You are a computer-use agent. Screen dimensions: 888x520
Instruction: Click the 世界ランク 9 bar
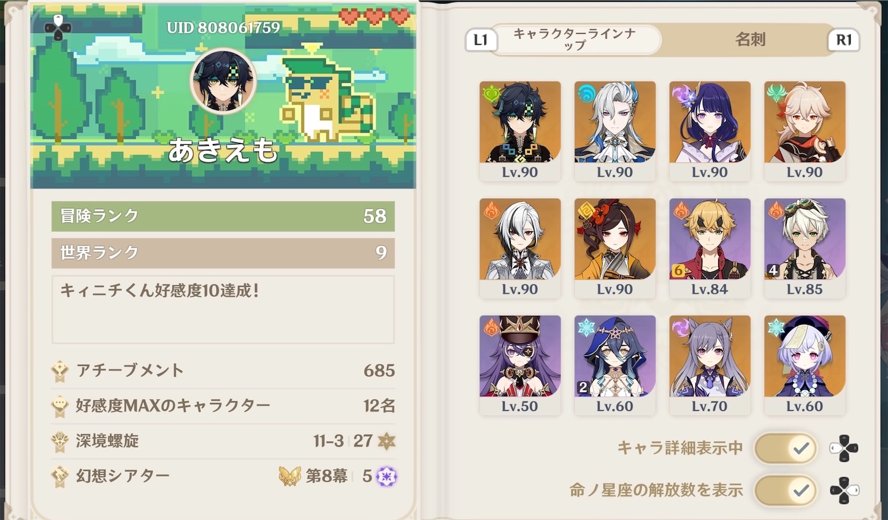(223, 253)
